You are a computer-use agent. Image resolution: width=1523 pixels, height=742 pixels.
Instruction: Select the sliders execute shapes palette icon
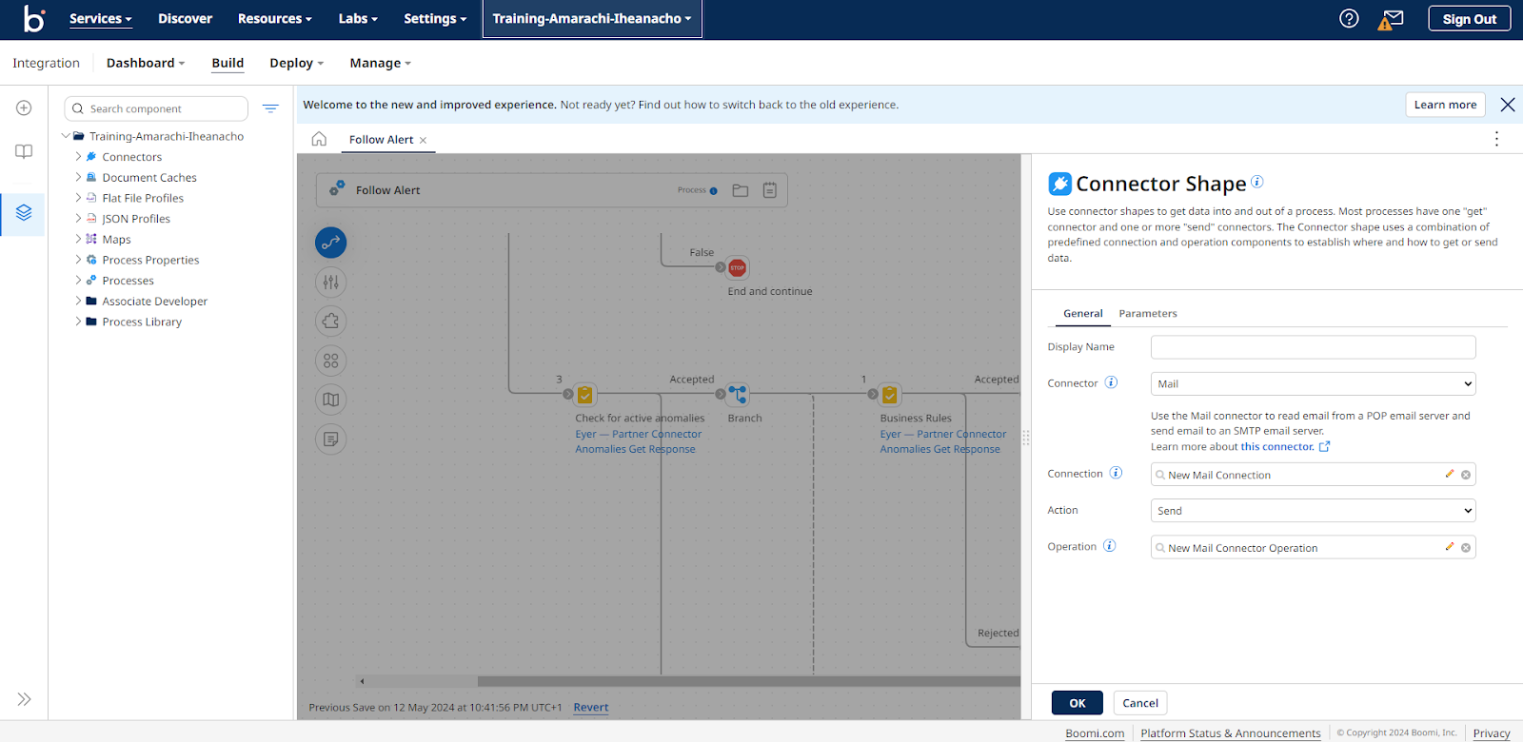pos(330,282)
